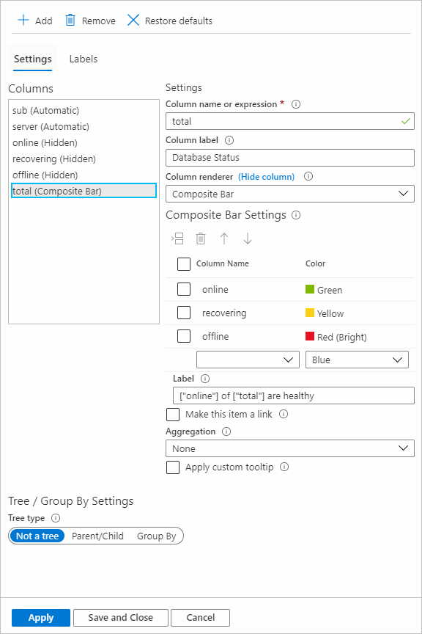
Task: Open the Column renderer Composite Bar dropdown
Action: coord(290,194)
